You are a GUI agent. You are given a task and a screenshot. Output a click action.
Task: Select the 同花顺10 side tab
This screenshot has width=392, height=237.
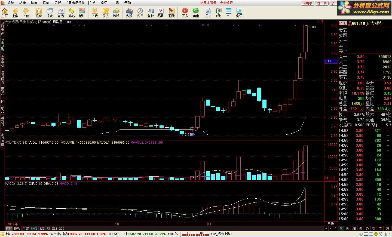tap(2, 106)
